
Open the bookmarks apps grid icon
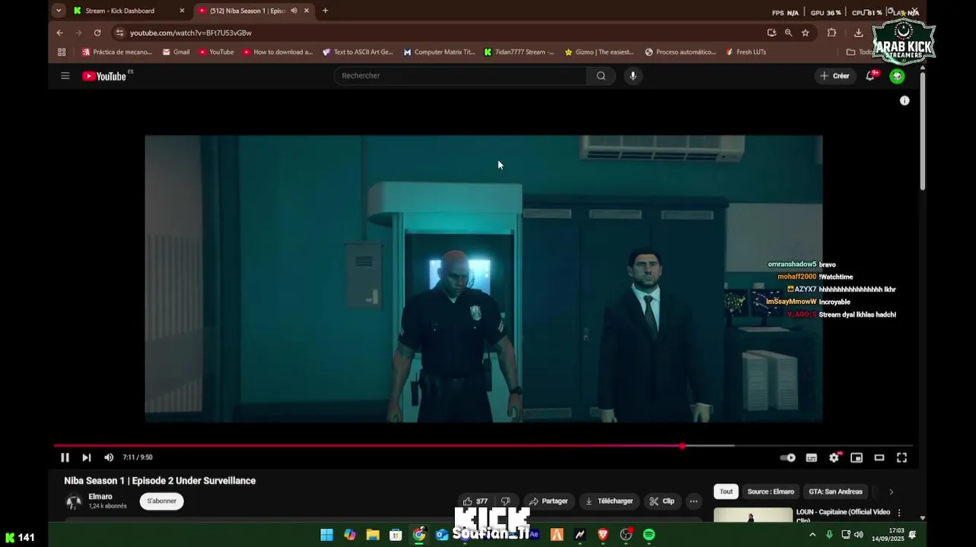pyautogui.click(x=62, y=52)
